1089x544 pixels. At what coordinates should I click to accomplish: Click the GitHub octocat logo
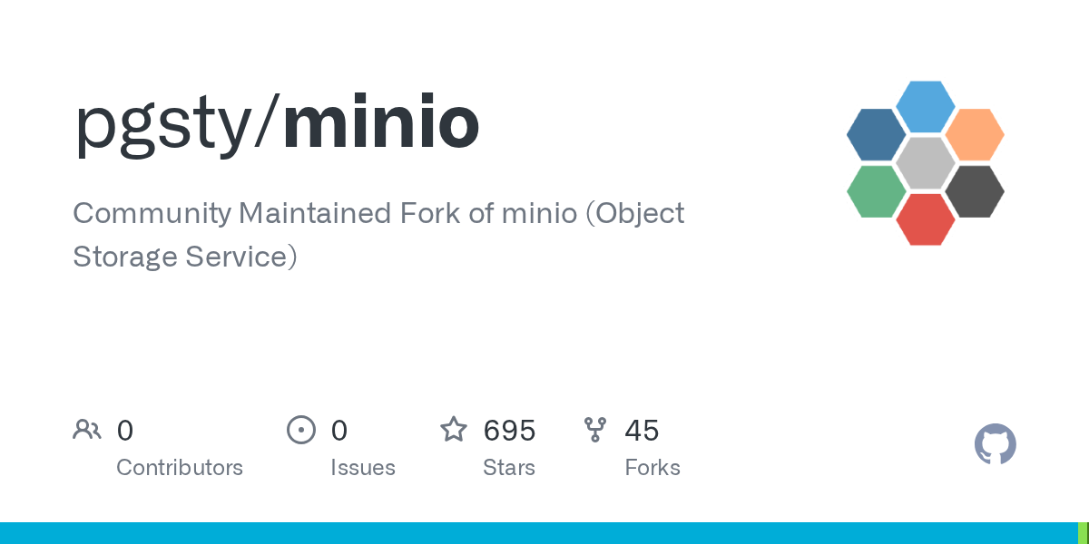[996, 444]
